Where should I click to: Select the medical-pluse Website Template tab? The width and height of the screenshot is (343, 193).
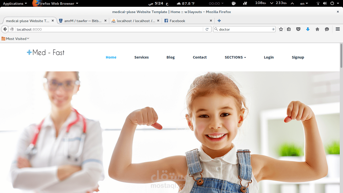pyautogui.click(x=30, y=21)
